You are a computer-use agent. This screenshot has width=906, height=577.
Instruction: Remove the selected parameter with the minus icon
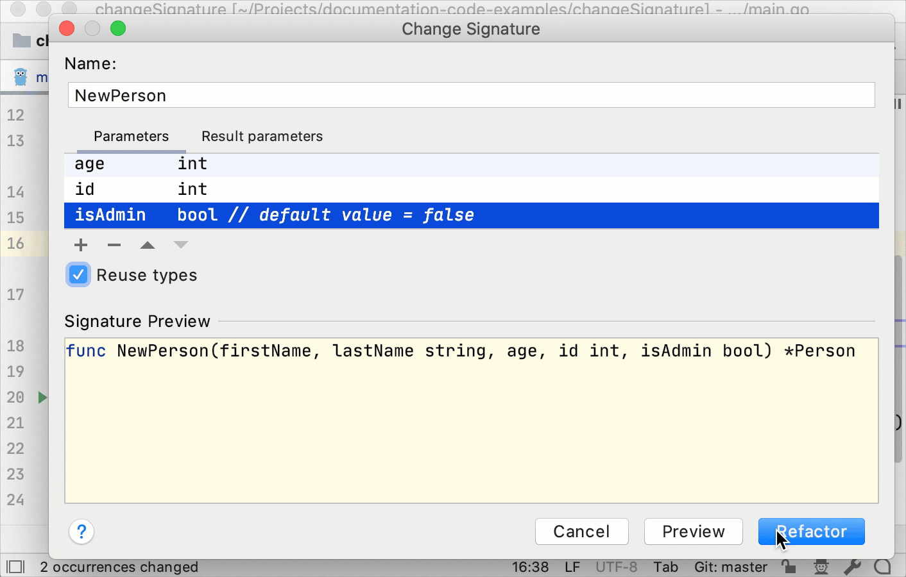(x=114, y=245)
